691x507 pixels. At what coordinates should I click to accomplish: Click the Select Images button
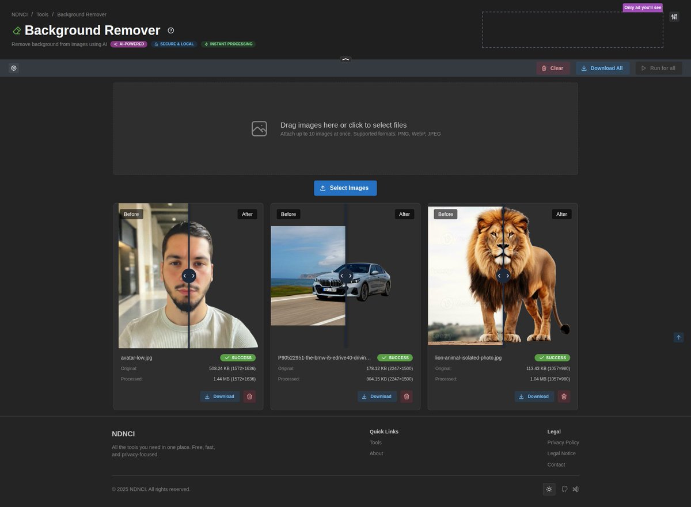[345, 188]
